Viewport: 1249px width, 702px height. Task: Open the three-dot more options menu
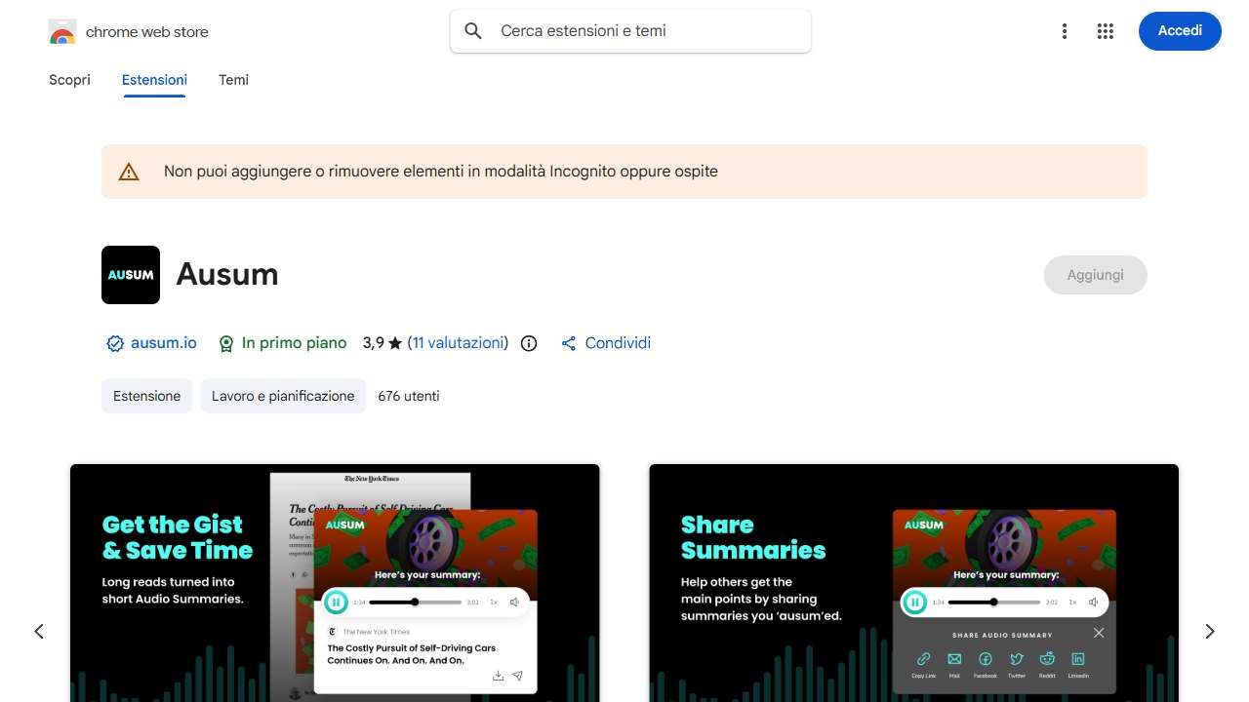(1065, 31)
